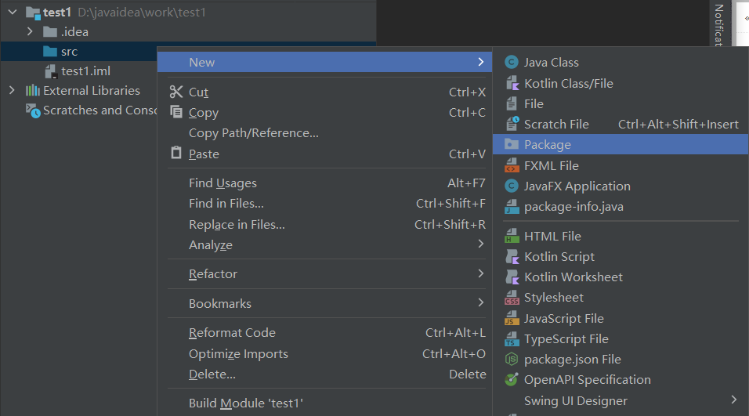Select the test1.iml file
Image resolution: width=749 pixels, height=416 pixels.
[85, 71]
